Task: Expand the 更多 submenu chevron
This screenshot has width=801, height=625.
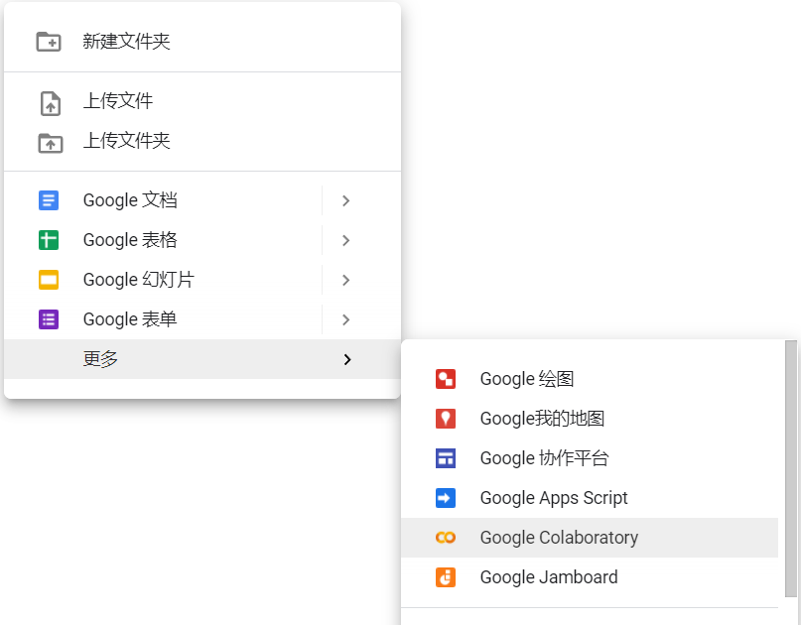Action: [x=346, y=360]
